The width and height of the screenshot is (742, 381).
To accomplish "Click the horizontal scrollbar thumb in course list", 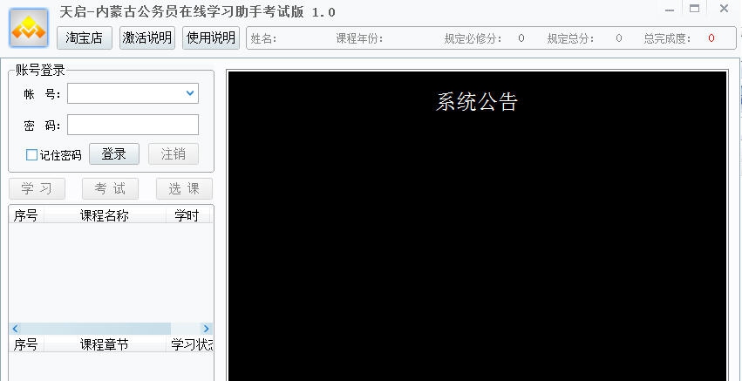I will click(96, 329).
